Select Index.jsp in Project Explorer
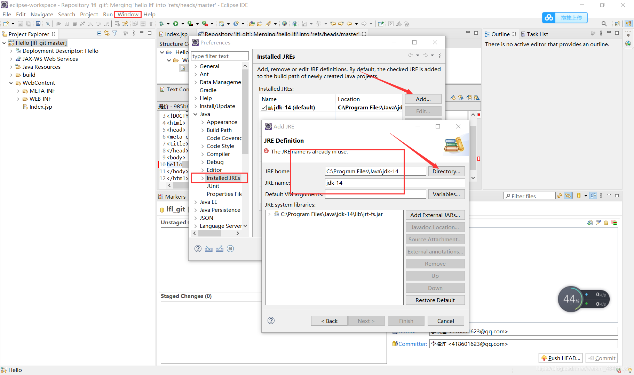The width and height of the screenshot is (634, 375). point(41,107)
